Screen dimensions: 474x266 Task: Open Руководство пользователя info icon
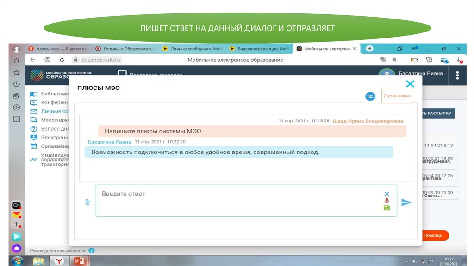(92, 251)
